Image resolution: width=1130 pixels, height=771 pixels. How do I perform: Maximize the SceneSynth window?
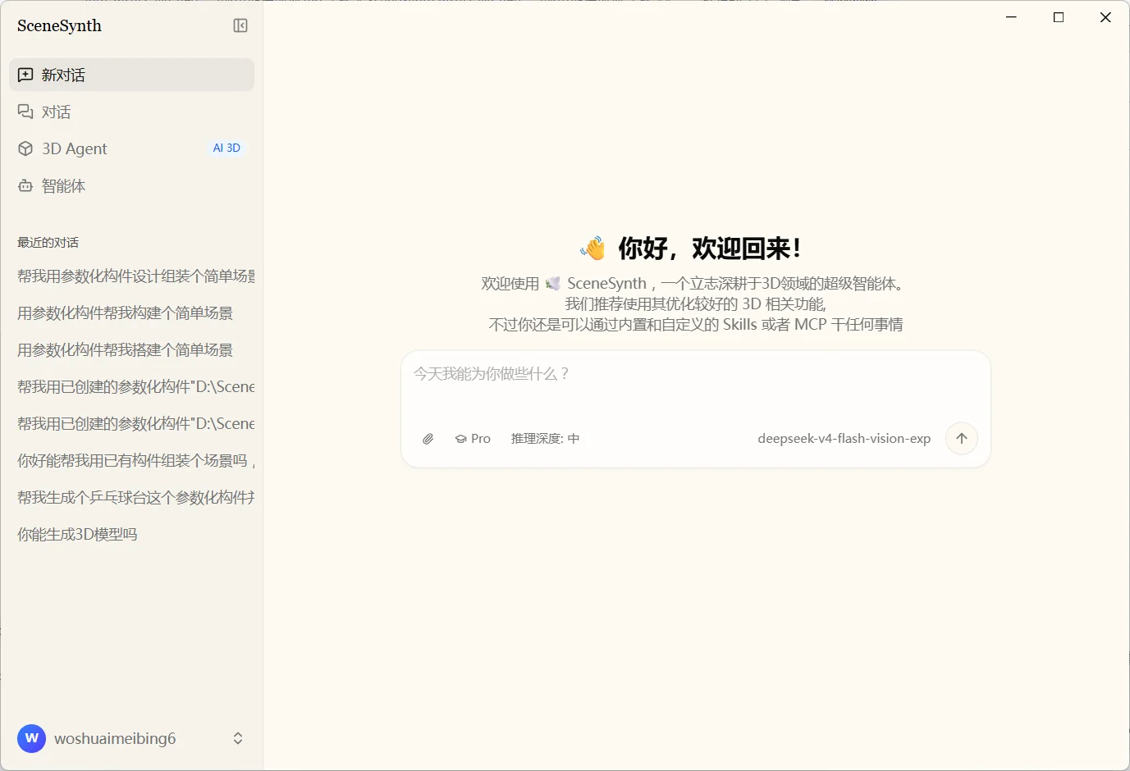(x=1059, y=17)
